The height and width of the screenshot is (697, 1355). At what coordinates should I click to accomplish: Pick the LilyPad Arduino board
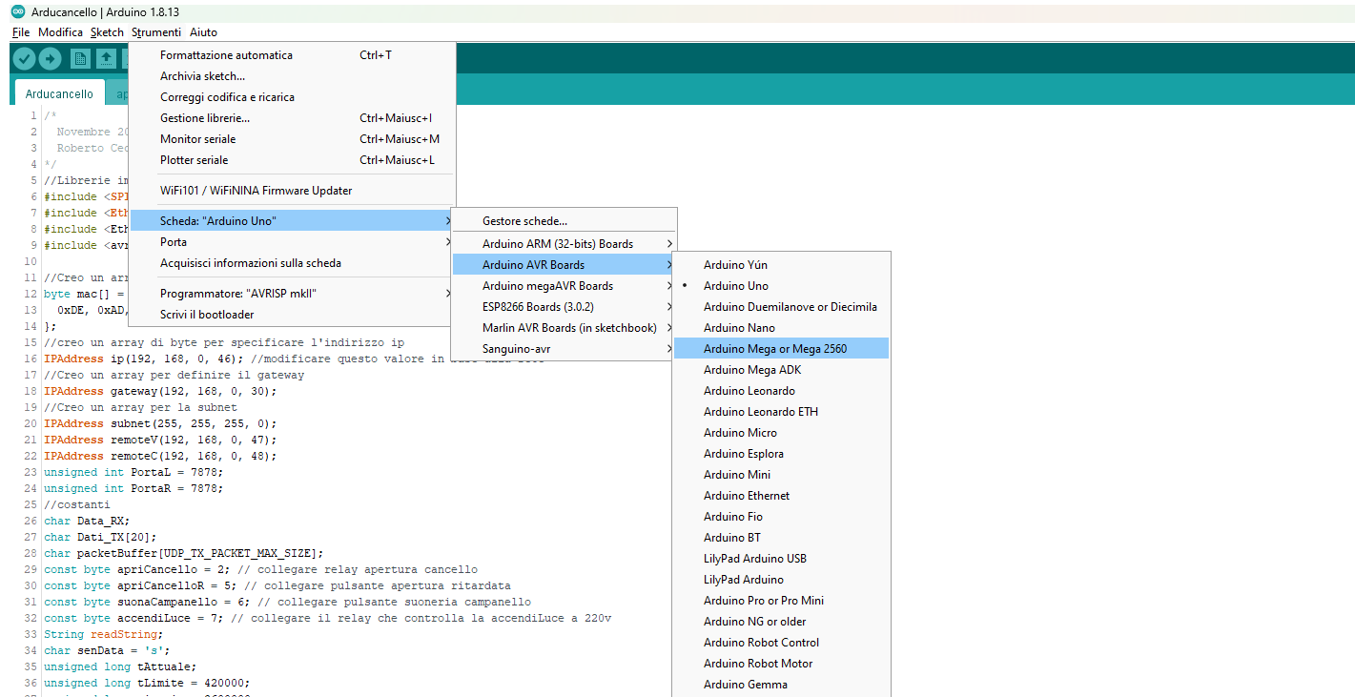pos(781,580)
